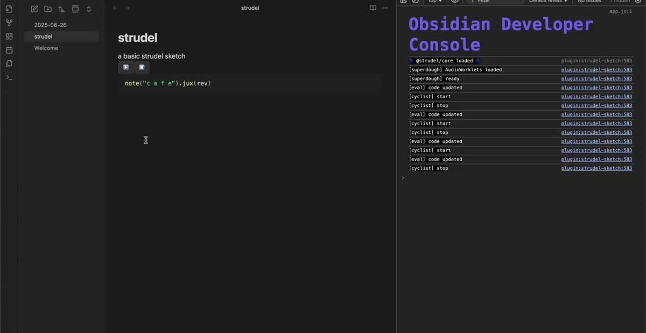Change sort order in file explorer

61,9
